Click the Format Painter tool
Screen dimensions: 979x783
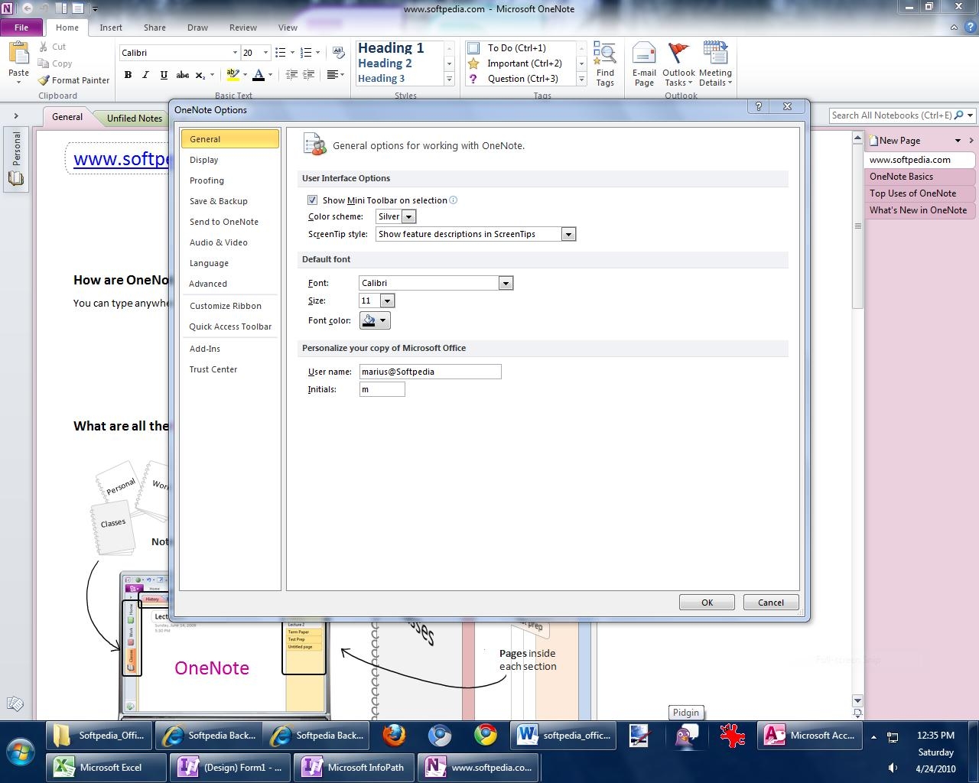pyautogui.click(x=74, y=80)
